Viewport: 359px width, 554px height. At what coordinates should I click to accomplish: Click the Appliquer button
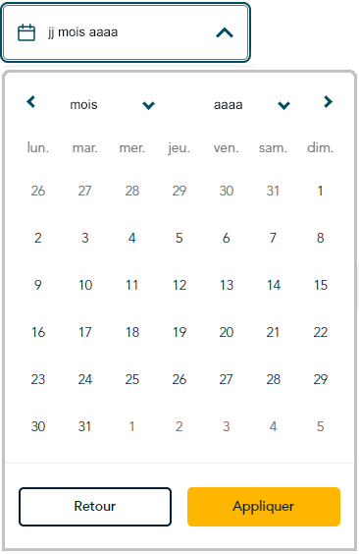pos(264,507)
